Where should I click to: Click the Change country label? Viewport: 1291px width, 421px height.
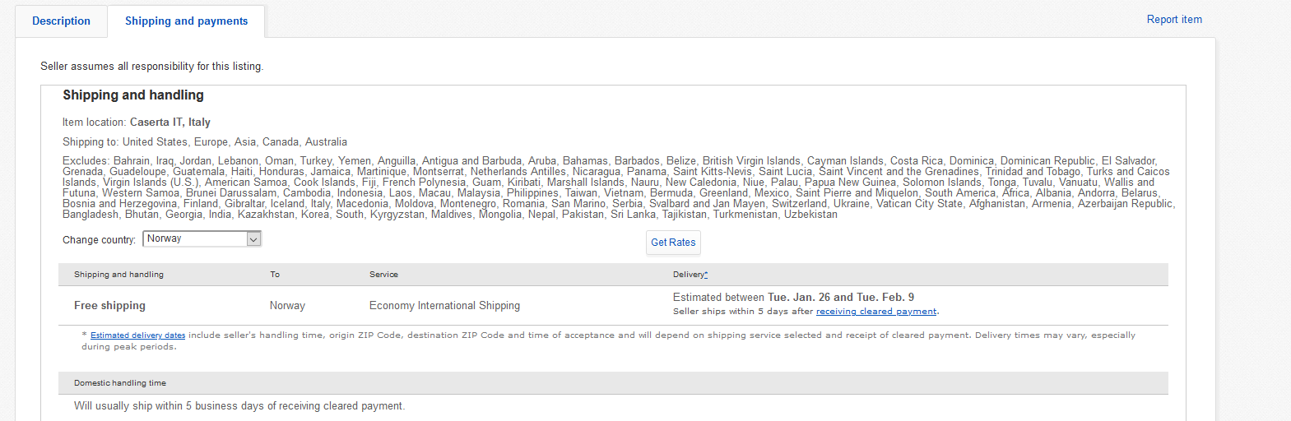click(x=99, y=240)
